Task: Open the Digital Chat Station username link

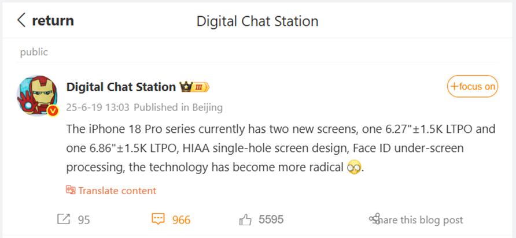Action: (x=121, y=87)
